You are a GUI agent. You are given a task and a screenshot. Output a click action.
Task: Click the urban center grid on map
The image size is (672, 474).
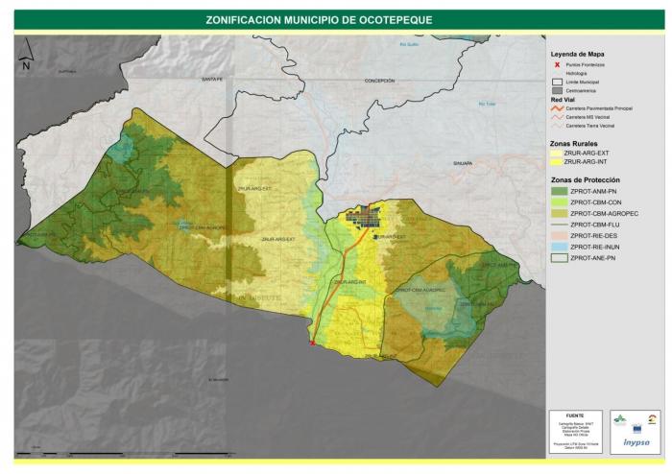367,217
